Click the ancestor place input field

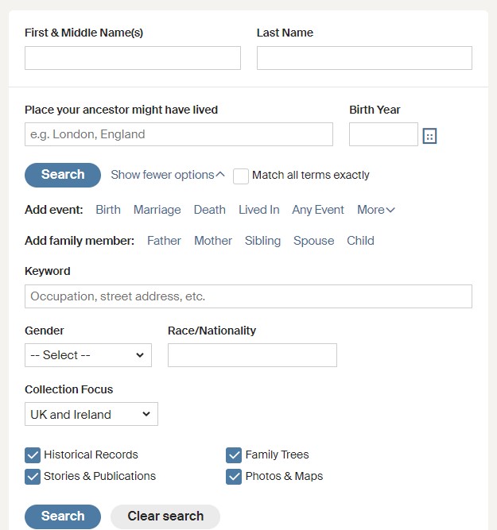point(179,134)
